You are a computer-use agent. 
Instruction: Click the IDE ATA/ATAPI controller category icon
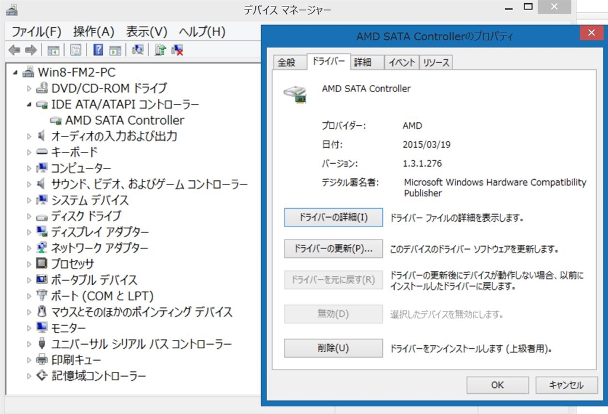(42, 104)
